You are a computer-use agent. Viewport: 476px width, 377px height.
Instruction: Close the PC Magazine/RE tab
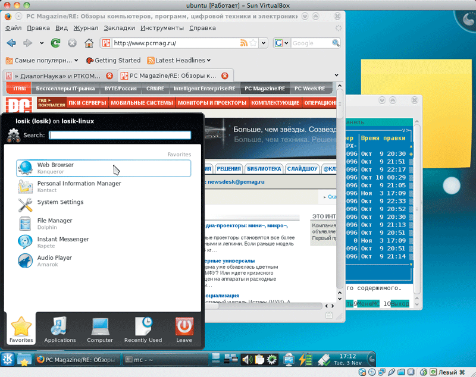[225, 76]
